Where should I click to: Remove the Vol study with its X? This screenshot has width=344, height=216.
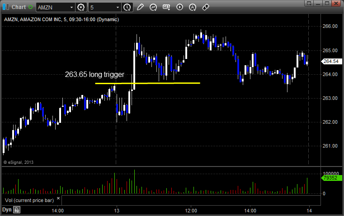(58, 198)
